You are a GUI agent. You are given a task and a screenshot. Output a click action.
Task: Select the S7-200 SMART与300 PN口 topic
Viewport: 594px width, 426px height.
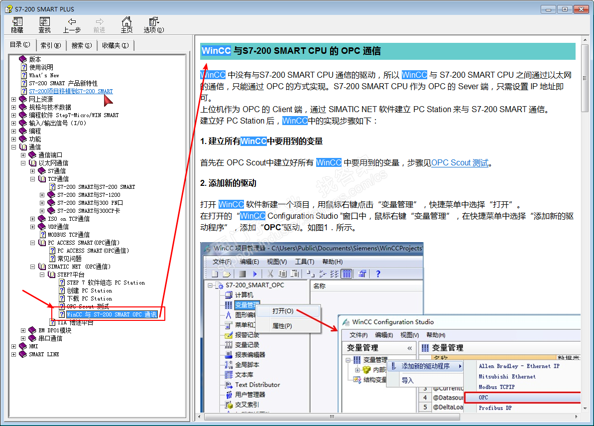point(90,203)
